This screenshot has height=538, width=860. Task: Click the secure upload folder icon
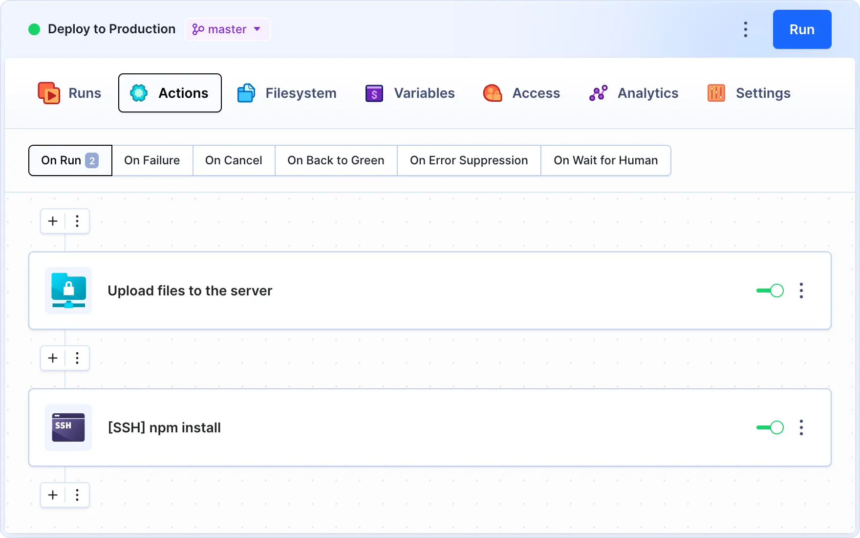68,291
